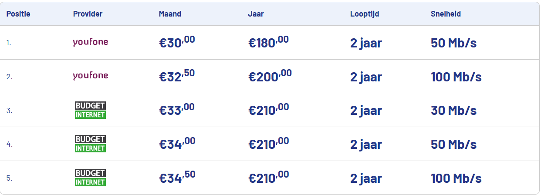Click the Jaar column header
Screen dimensions: 541x195
(256, 14)
